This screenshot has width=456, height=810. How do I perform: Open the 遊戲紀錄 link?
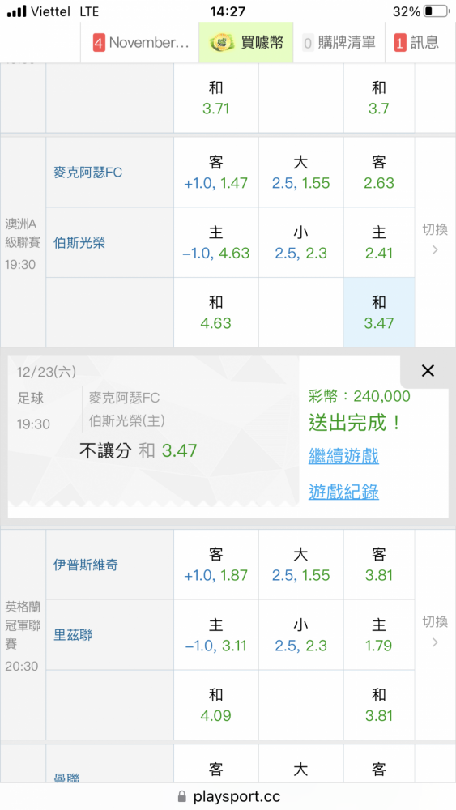(x=343, y=492)
